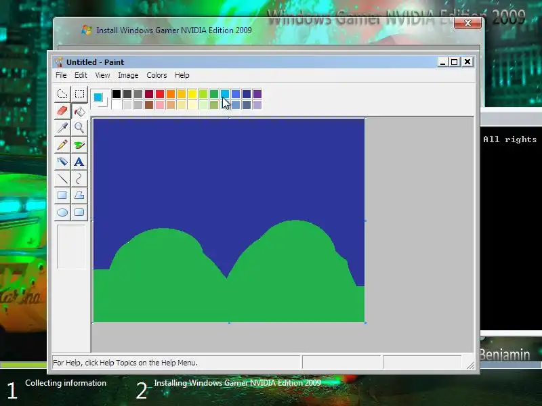
Task: Open the File menu
Action: coord(61,75)
